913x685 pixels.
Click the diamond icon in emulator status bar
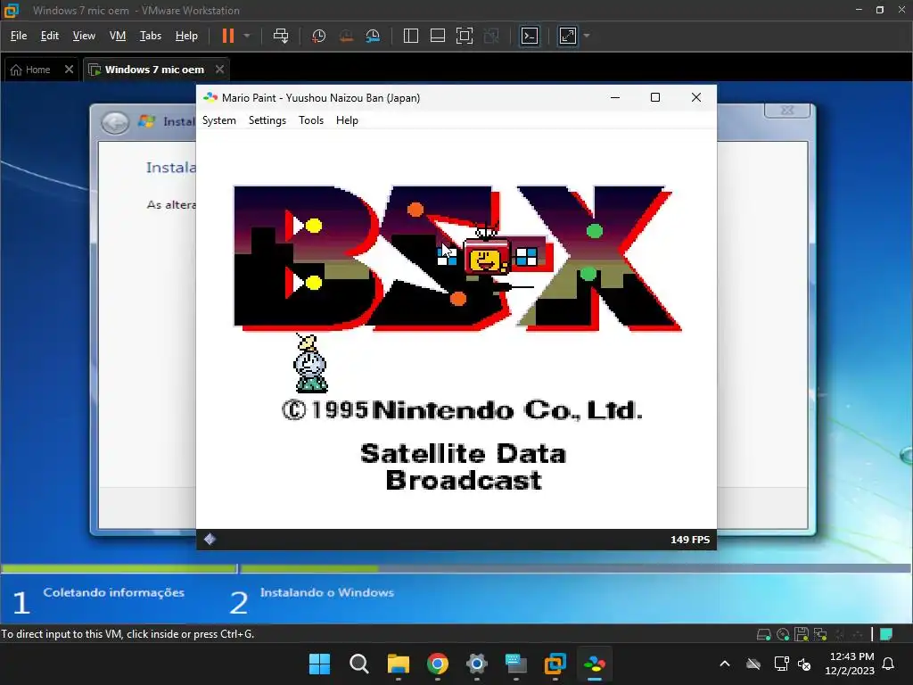point(210,540)
